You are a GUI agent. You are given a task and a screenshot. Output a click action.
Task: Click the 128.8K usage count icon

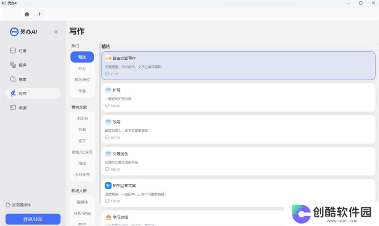tap(107, 201)
